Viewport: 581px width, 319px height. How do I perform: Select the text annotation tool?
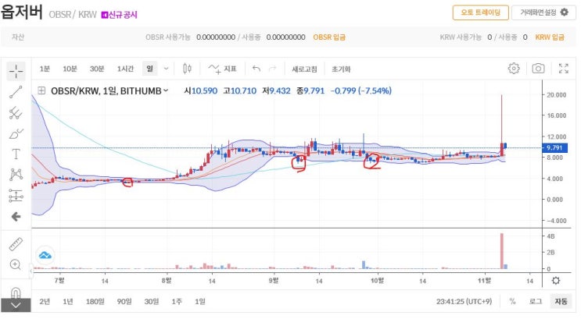pos(16,154)
